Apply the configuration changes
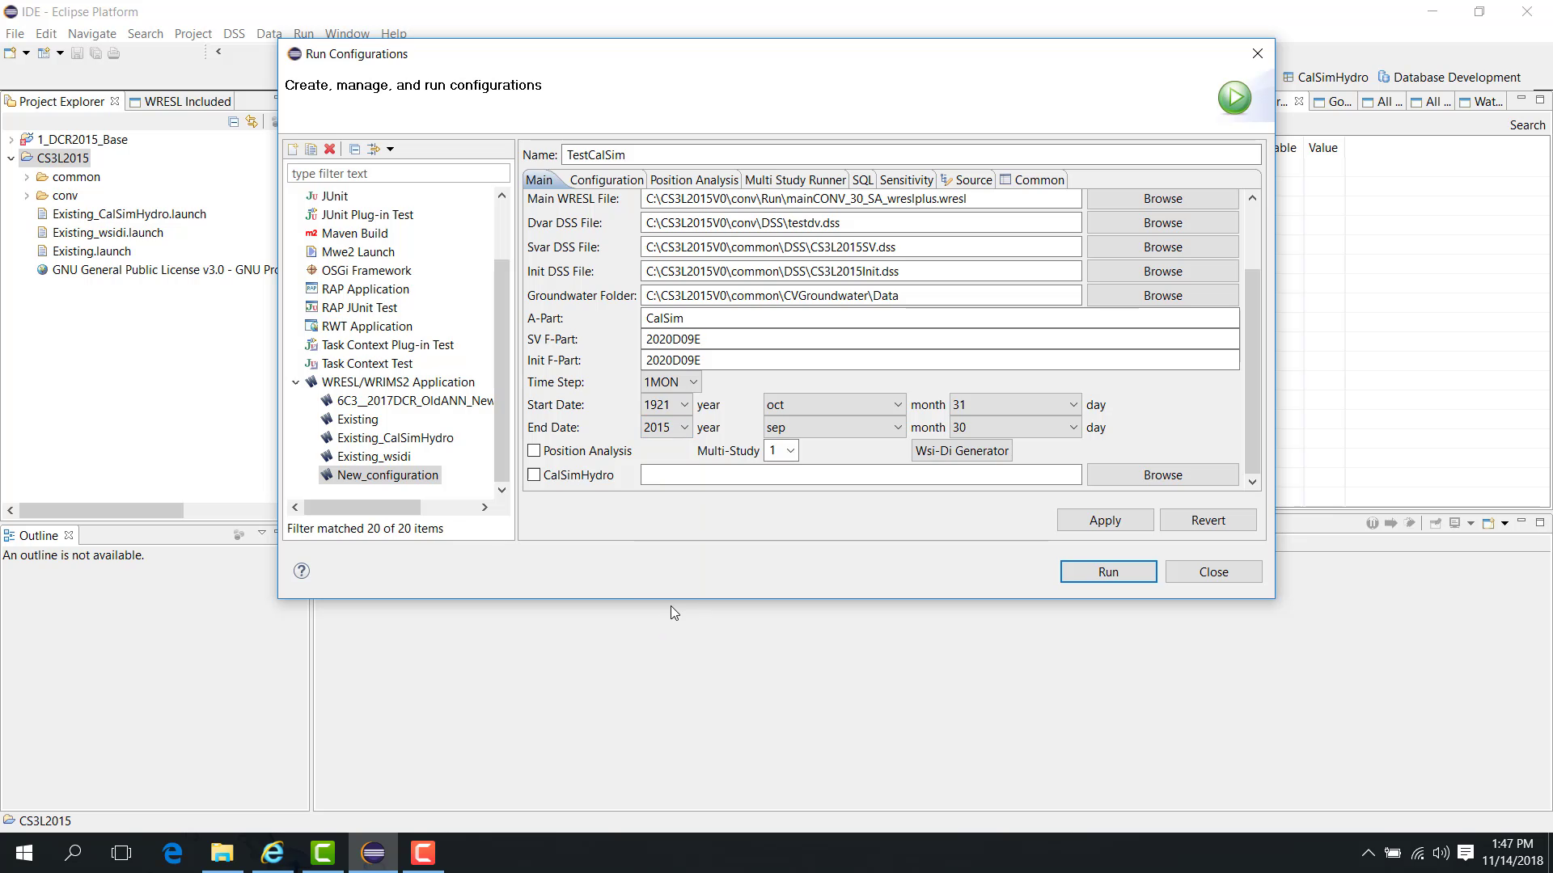The width and height of the screenshot is (1553, 873). (1105, 521)
